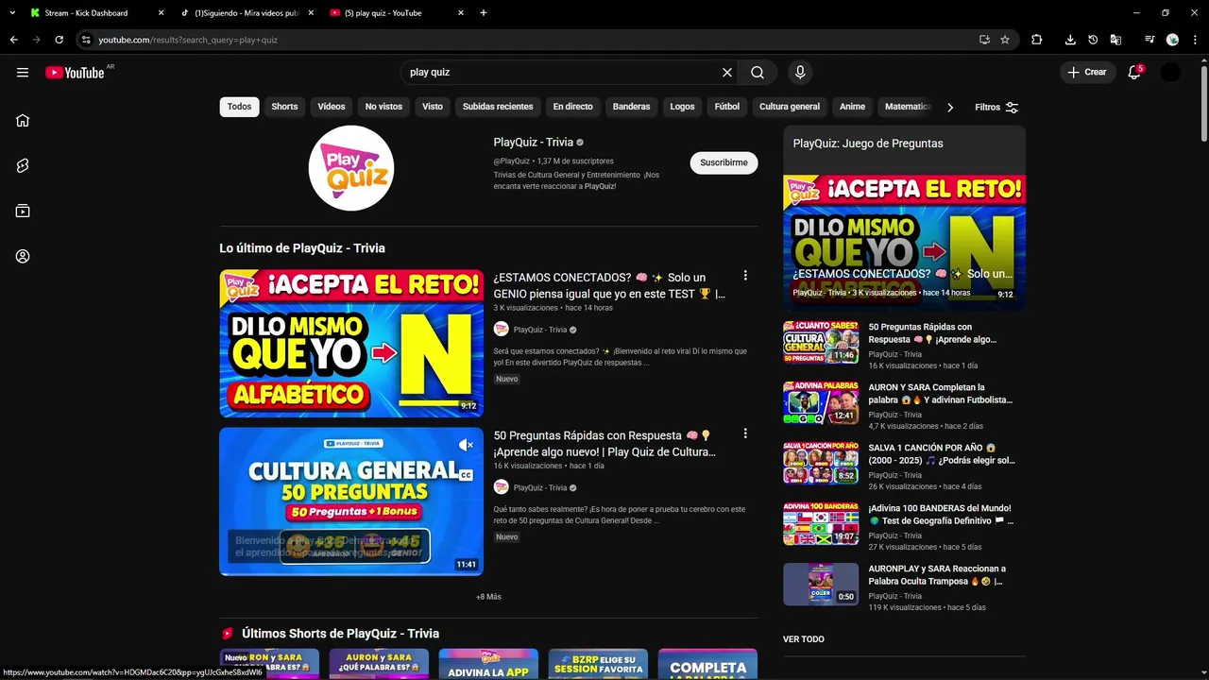The width and height of the screenshot is (1209, 680).
Task: Open the sidebar Home icon
Action: pos(23,120)
